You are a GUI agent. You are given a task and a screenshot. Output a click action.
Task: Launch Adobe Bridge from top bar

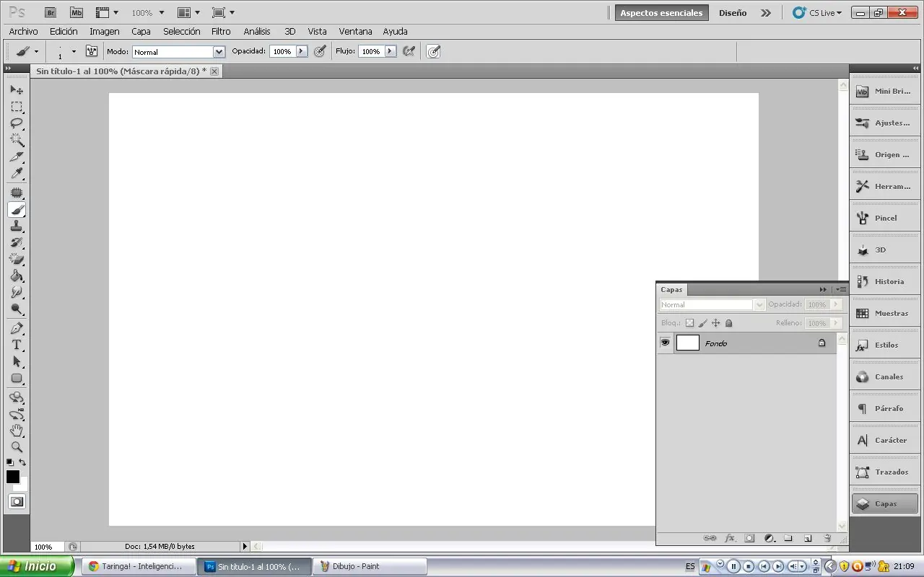(50, 12)
